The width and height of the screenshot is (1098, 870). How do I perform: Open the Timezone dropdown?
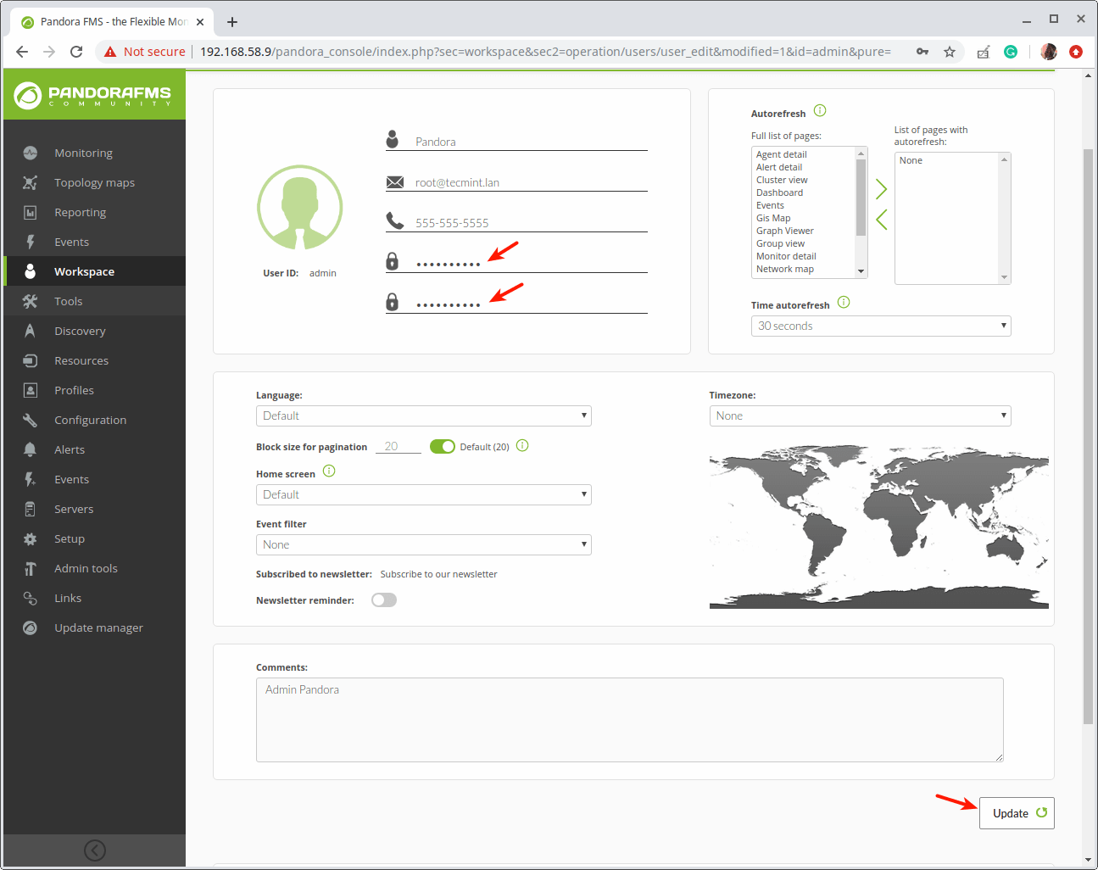(x=860, y=415)
